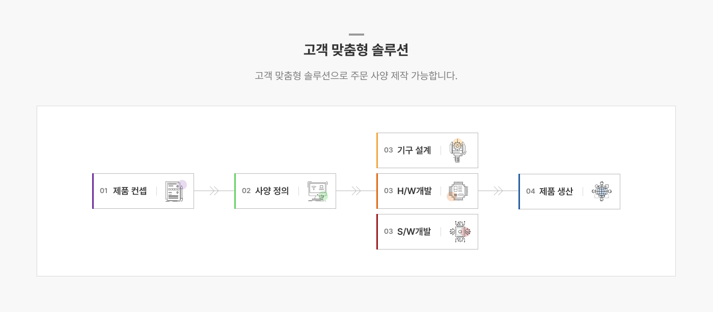The image size is (713, 312).
Task: Choose the S/W개발 step label
Action: (x=414, y=232)
